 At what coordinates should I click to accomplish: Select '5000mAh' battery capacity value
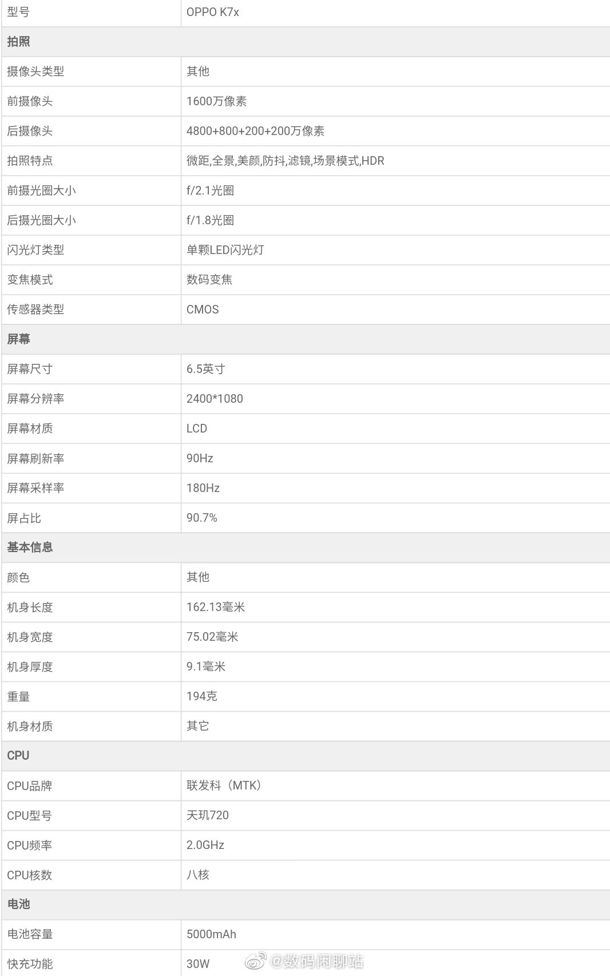211,934
